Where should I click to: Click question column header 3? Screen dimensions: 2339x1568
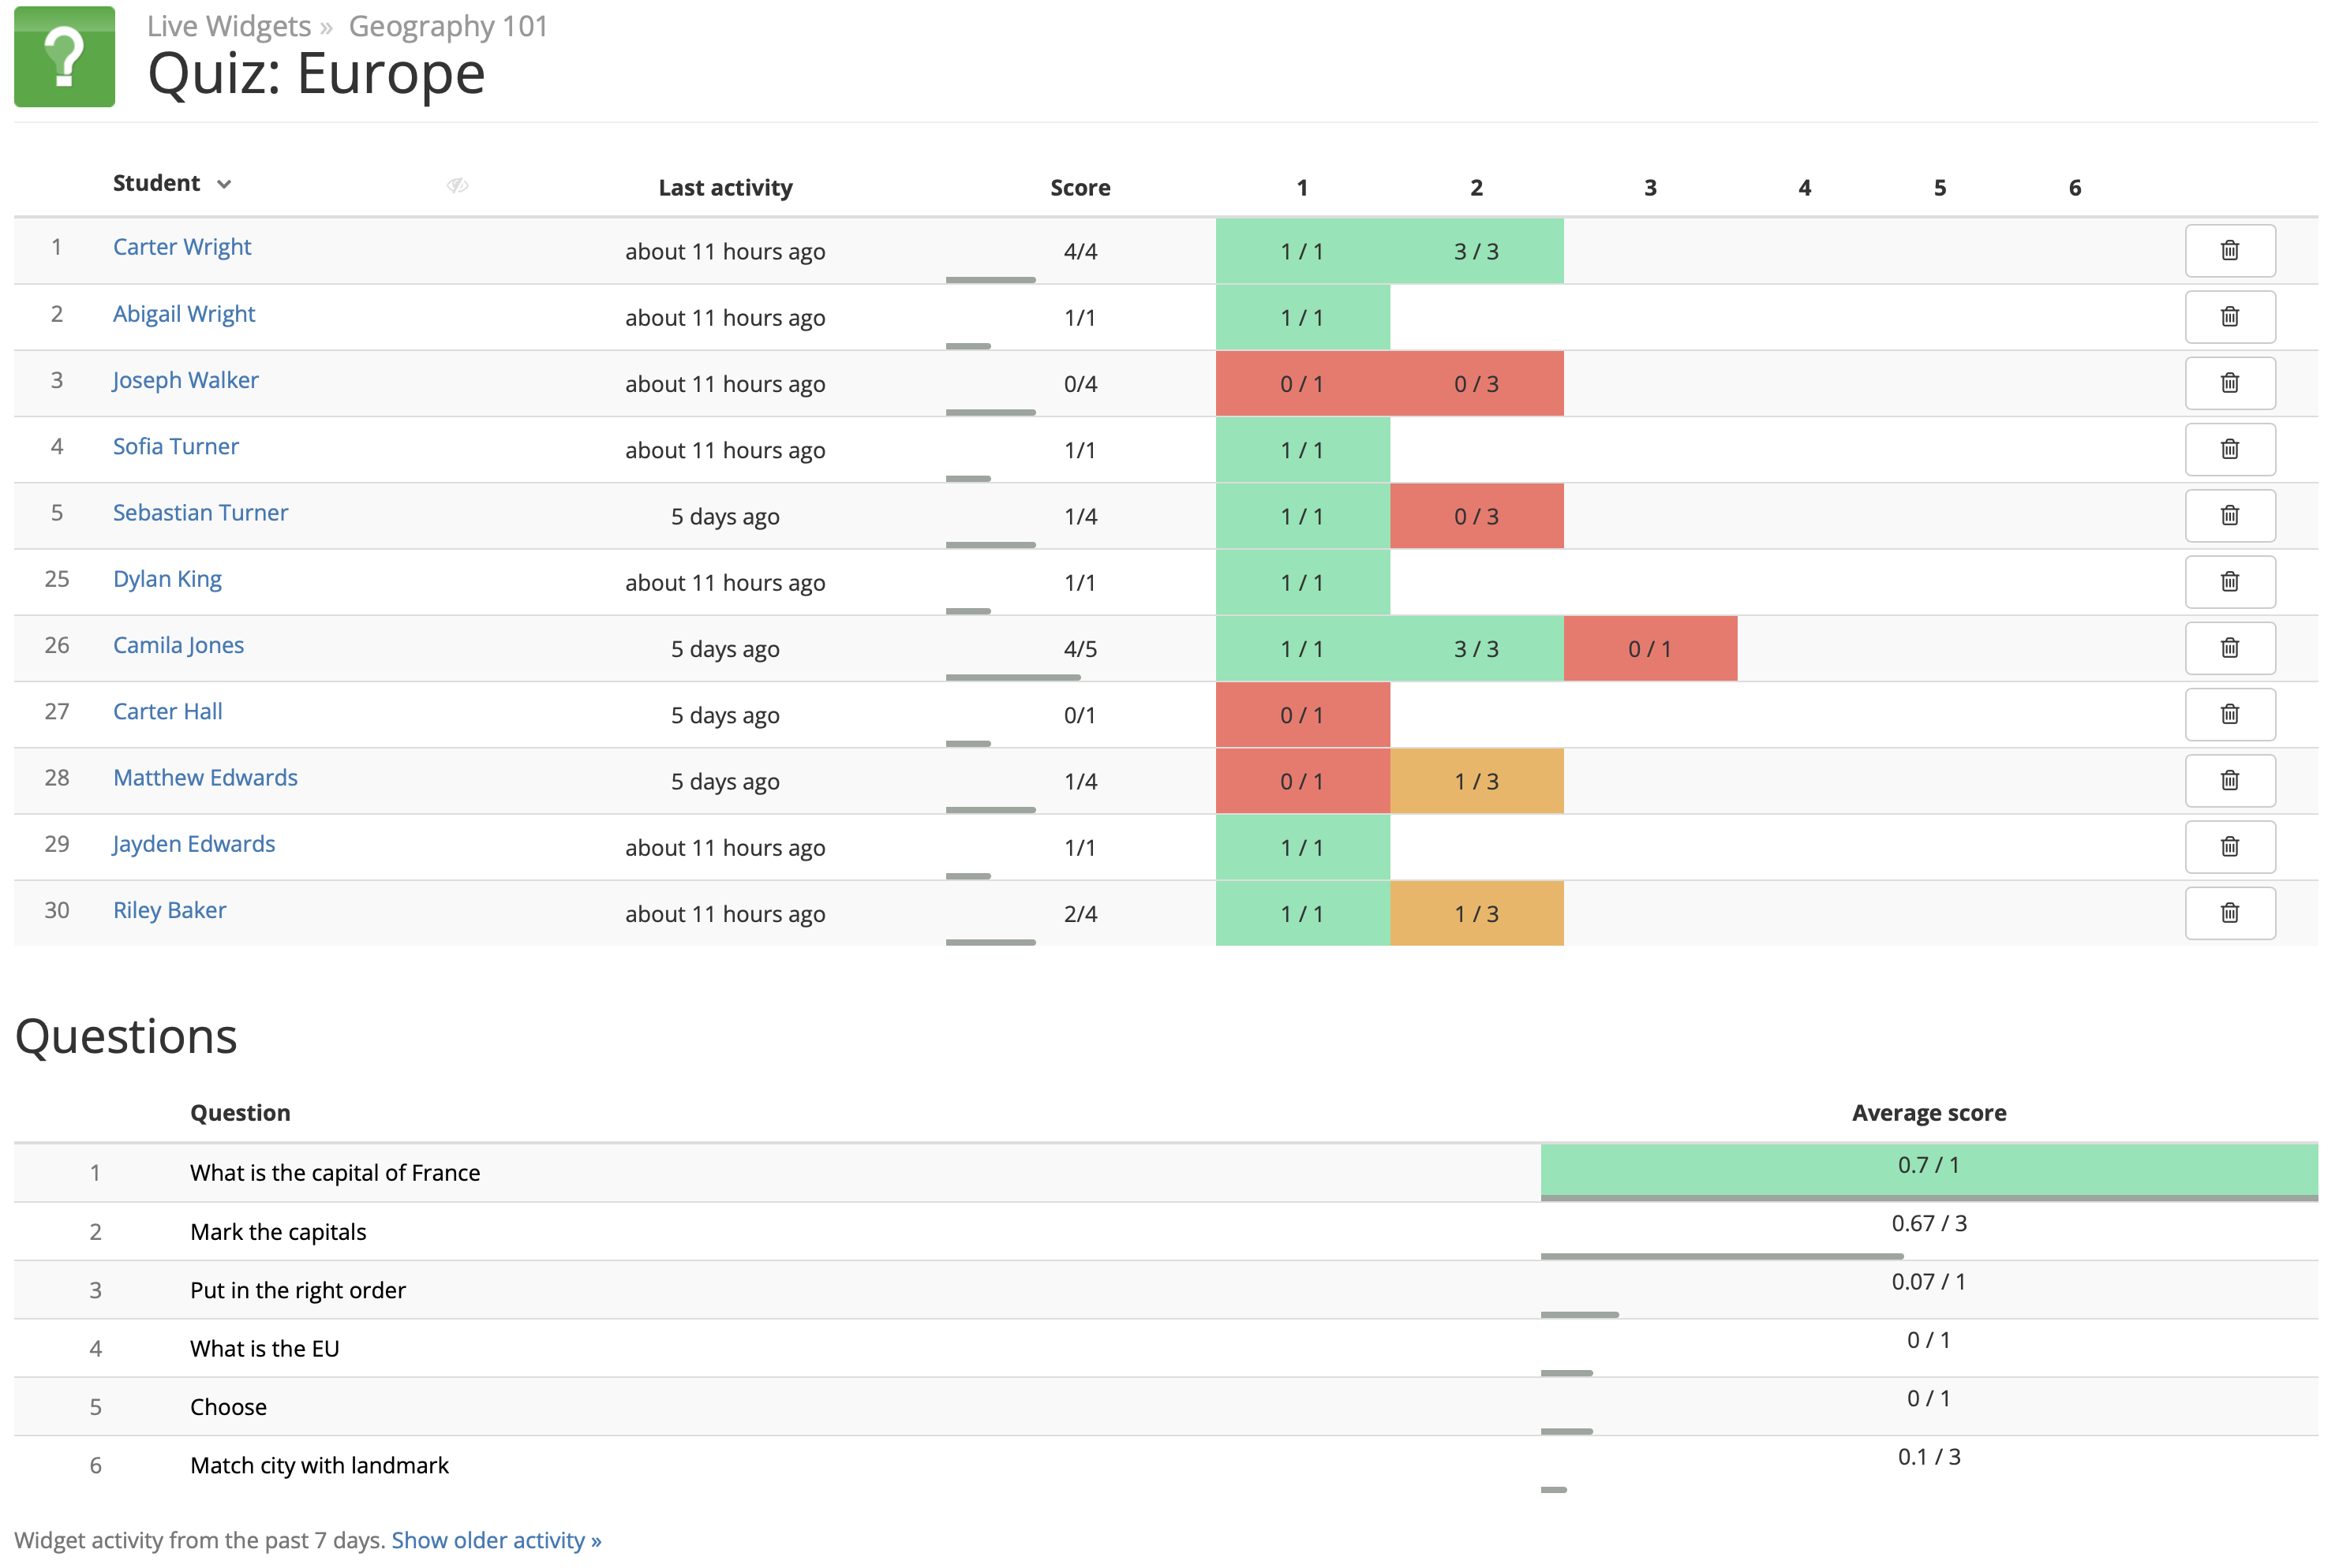coord(1651,188)
